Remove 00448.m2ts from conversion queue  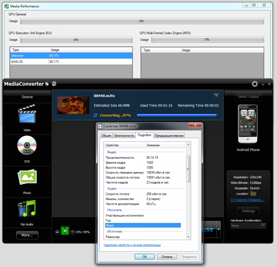216,96
